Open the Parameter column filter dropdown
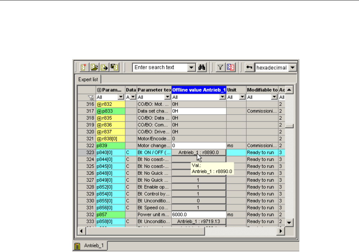 (x=121, y=97)
